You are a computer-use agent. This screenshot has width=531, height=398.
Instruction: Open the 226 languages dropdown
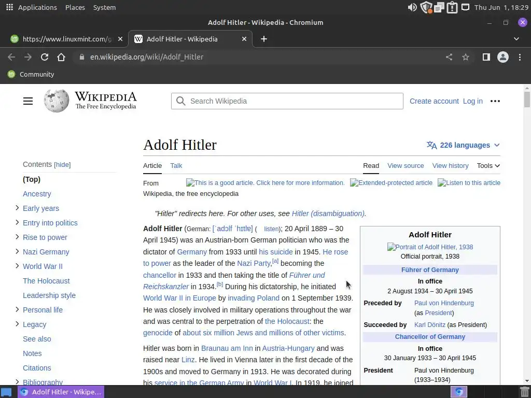coord(463,145)
